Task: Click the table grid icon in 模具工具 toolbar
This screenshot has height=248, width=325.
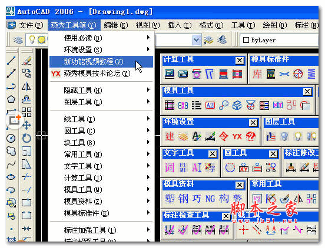Action: coord(170,105)
